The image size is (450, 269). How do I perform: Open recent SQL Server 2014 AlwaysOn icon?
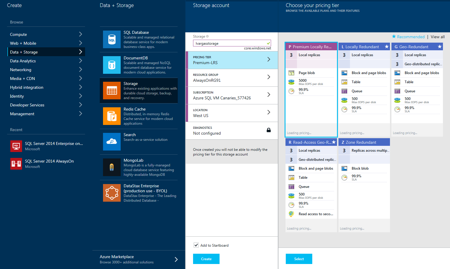[x=16, y=164]
